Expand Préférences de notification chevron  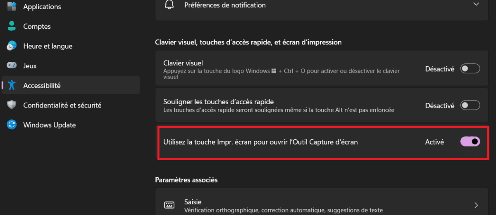[476, 4]
